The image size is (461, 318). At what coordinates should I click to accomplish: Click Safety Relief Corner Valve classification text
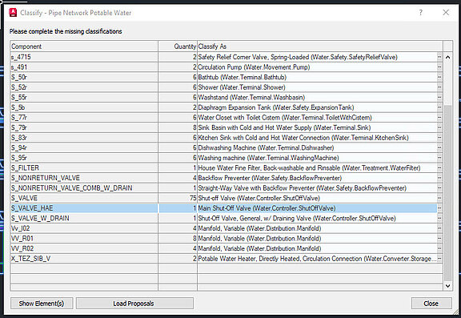pyautogui.click(x=298, y=57)
